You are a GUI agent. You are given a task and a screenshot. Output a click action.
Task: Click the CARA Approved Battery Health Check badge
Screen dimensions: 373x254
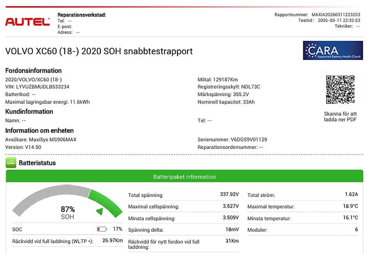[333, 51]
